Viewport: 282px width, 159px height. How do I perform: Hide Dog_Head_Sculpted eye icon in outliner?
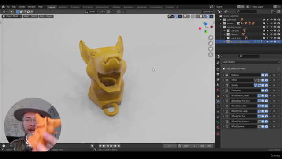coord(271,42)
